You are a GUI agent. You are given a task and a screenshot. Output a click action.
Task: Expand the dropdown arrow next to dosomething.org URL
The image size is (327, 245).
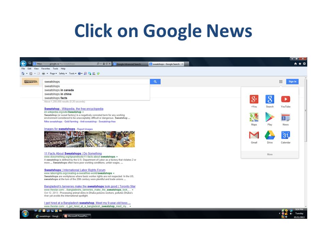[117, 157]
